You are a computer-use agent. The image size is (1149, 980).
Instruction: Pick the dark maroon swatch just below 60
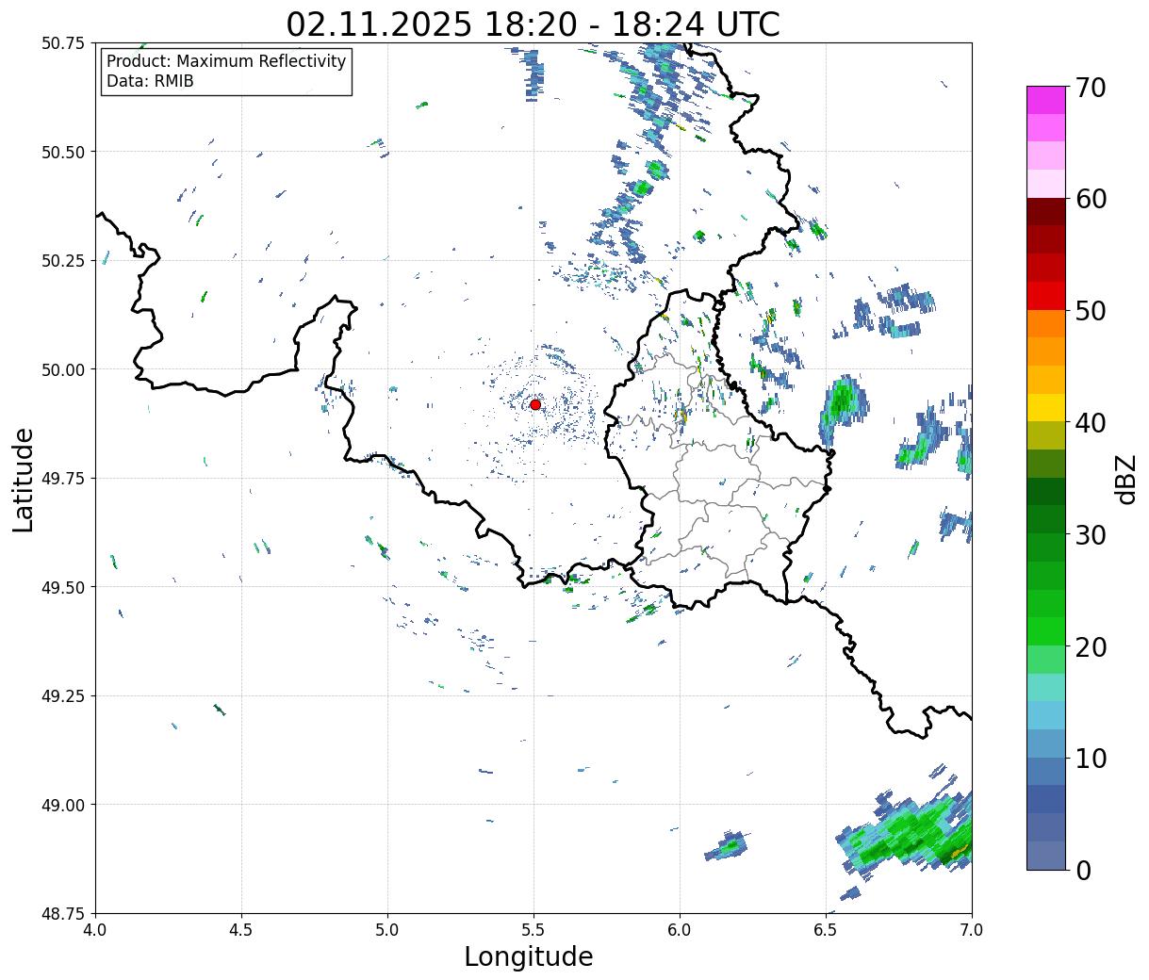pos(1046,211)
